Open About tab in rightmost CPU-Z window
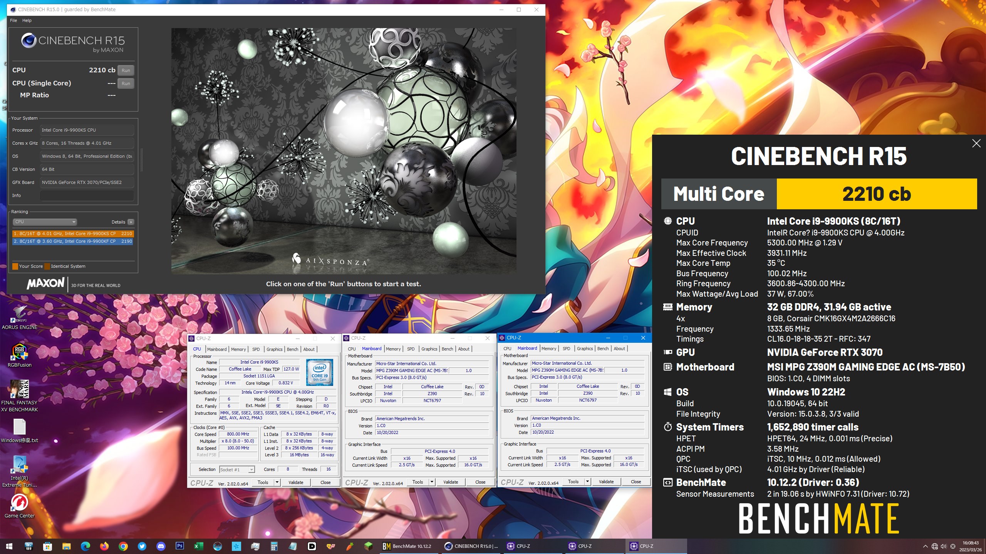 (x=619, y=349)
